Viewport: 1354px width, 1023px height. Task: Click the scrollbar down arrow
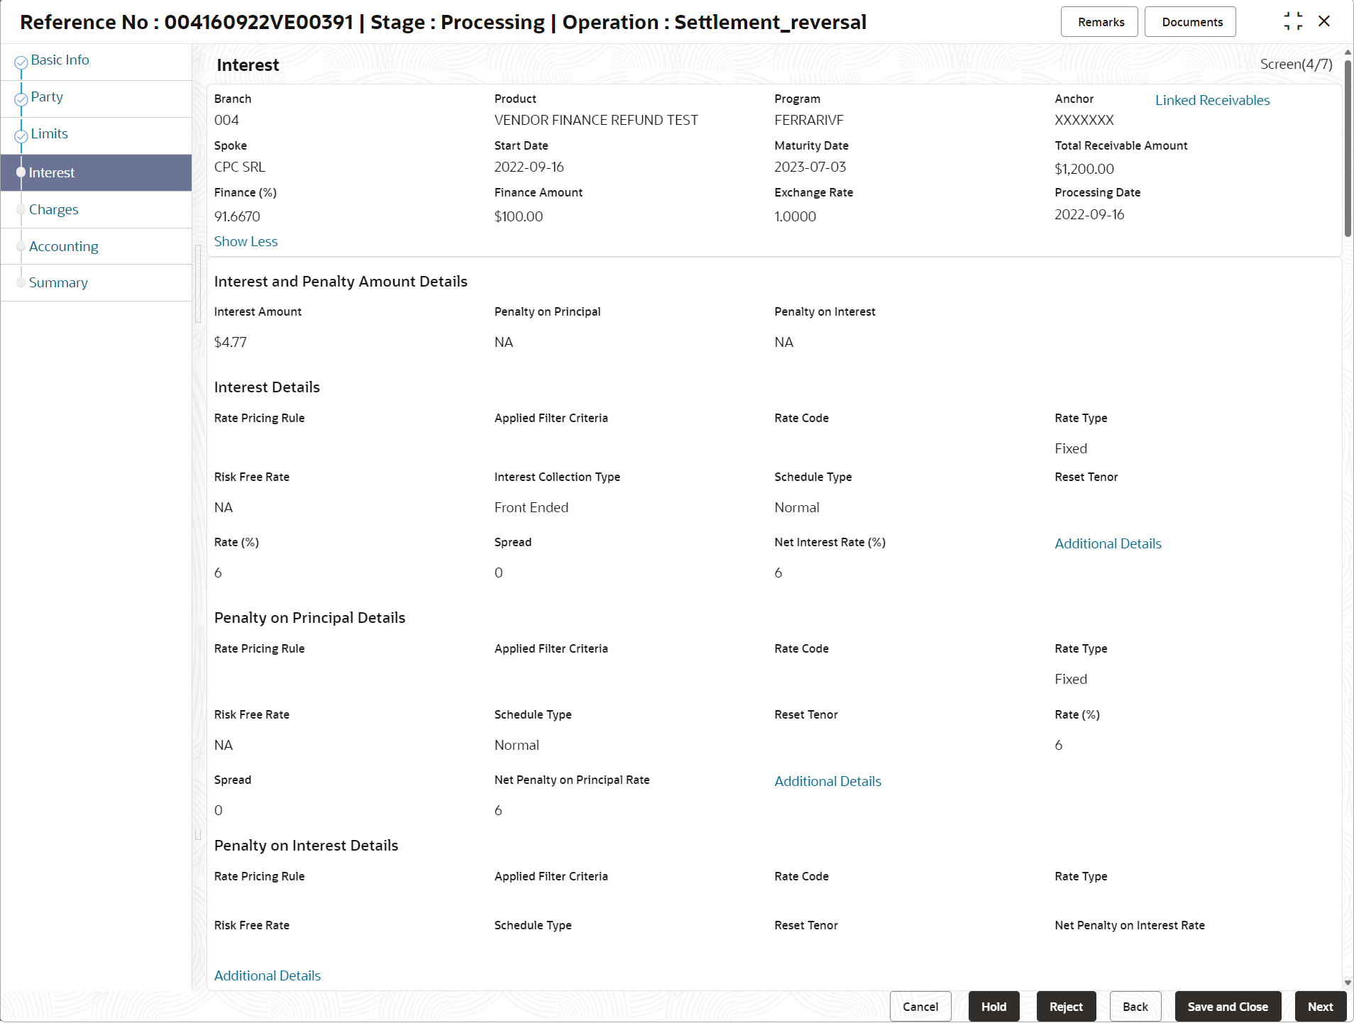tap(1348, 983)
